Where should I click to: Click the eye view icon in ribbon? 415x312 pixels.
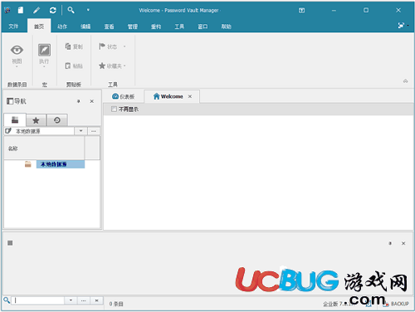point(17,50)
